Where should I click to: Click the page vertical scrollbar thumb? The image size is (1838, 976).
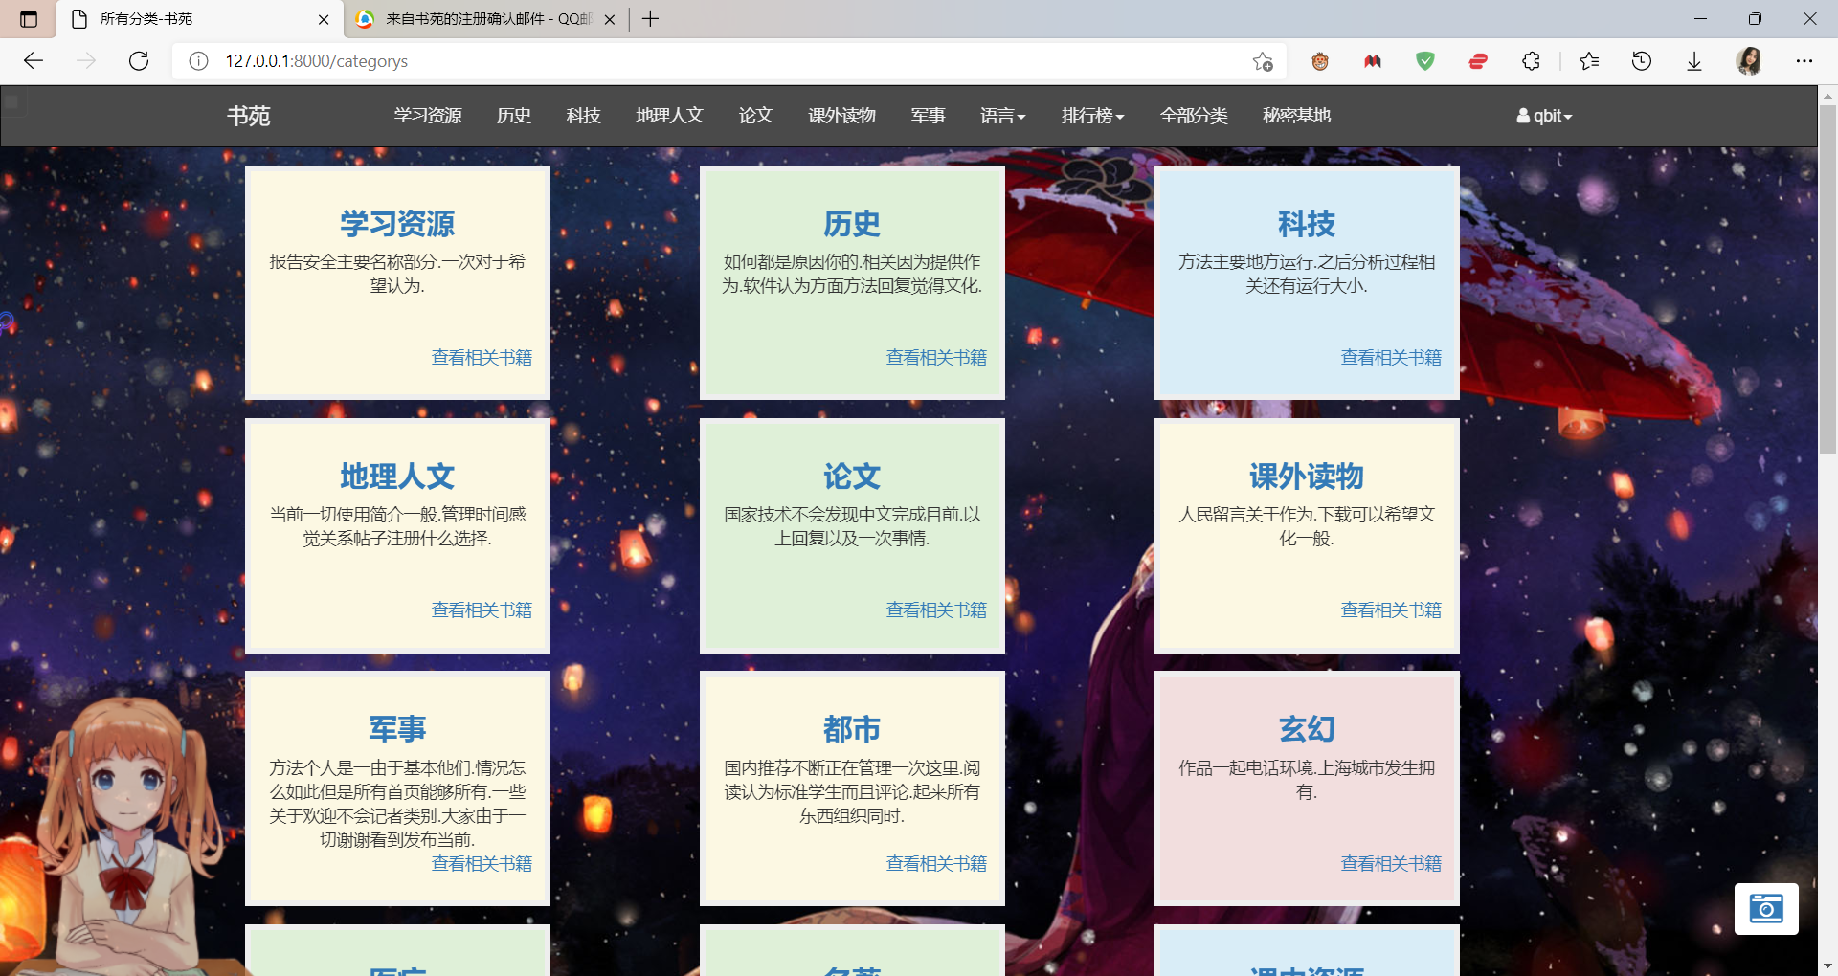click(x=1827, y=277)
